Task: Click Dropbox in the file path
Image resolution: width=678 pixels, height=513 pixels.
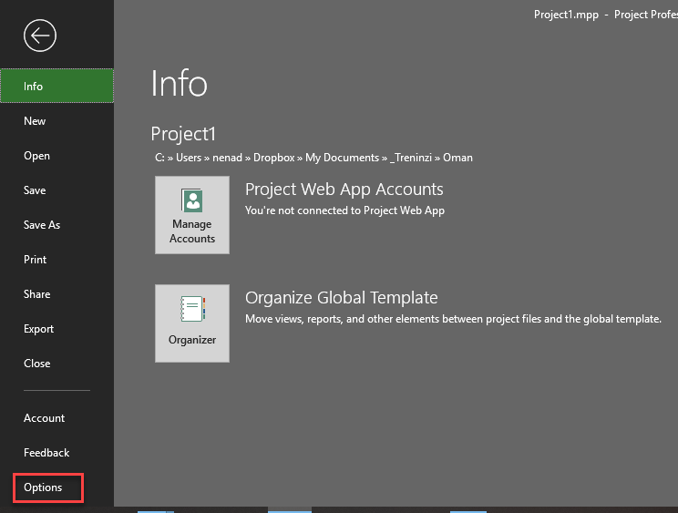Action: [273, 158]
